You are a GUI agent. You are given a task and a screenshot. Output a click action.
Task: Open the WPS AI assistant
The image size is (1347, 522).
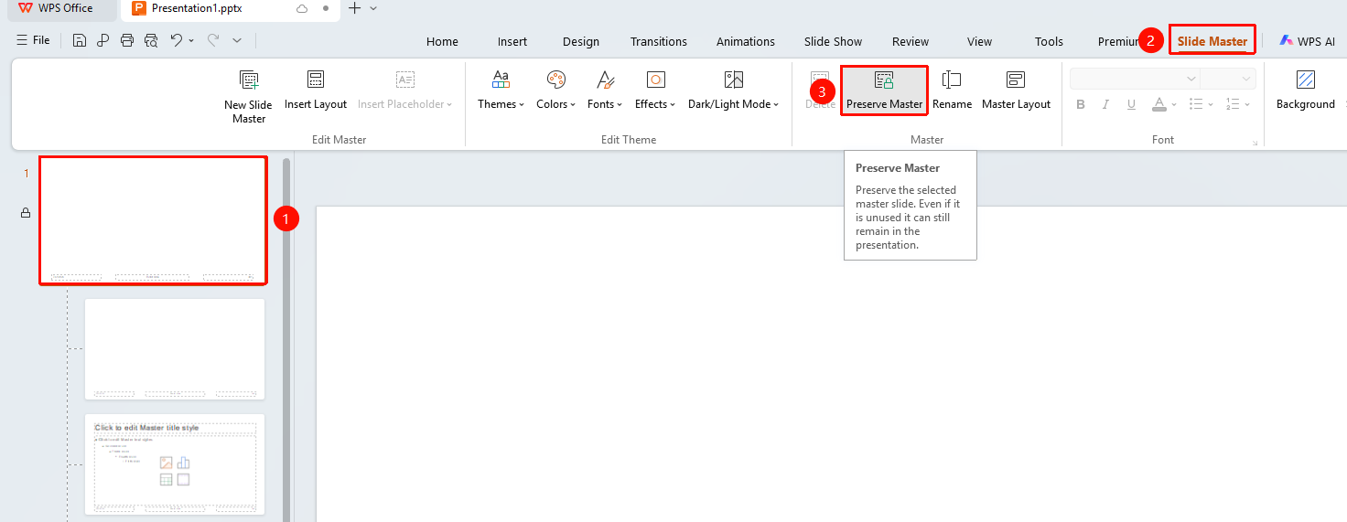[x=1308, y=41]
